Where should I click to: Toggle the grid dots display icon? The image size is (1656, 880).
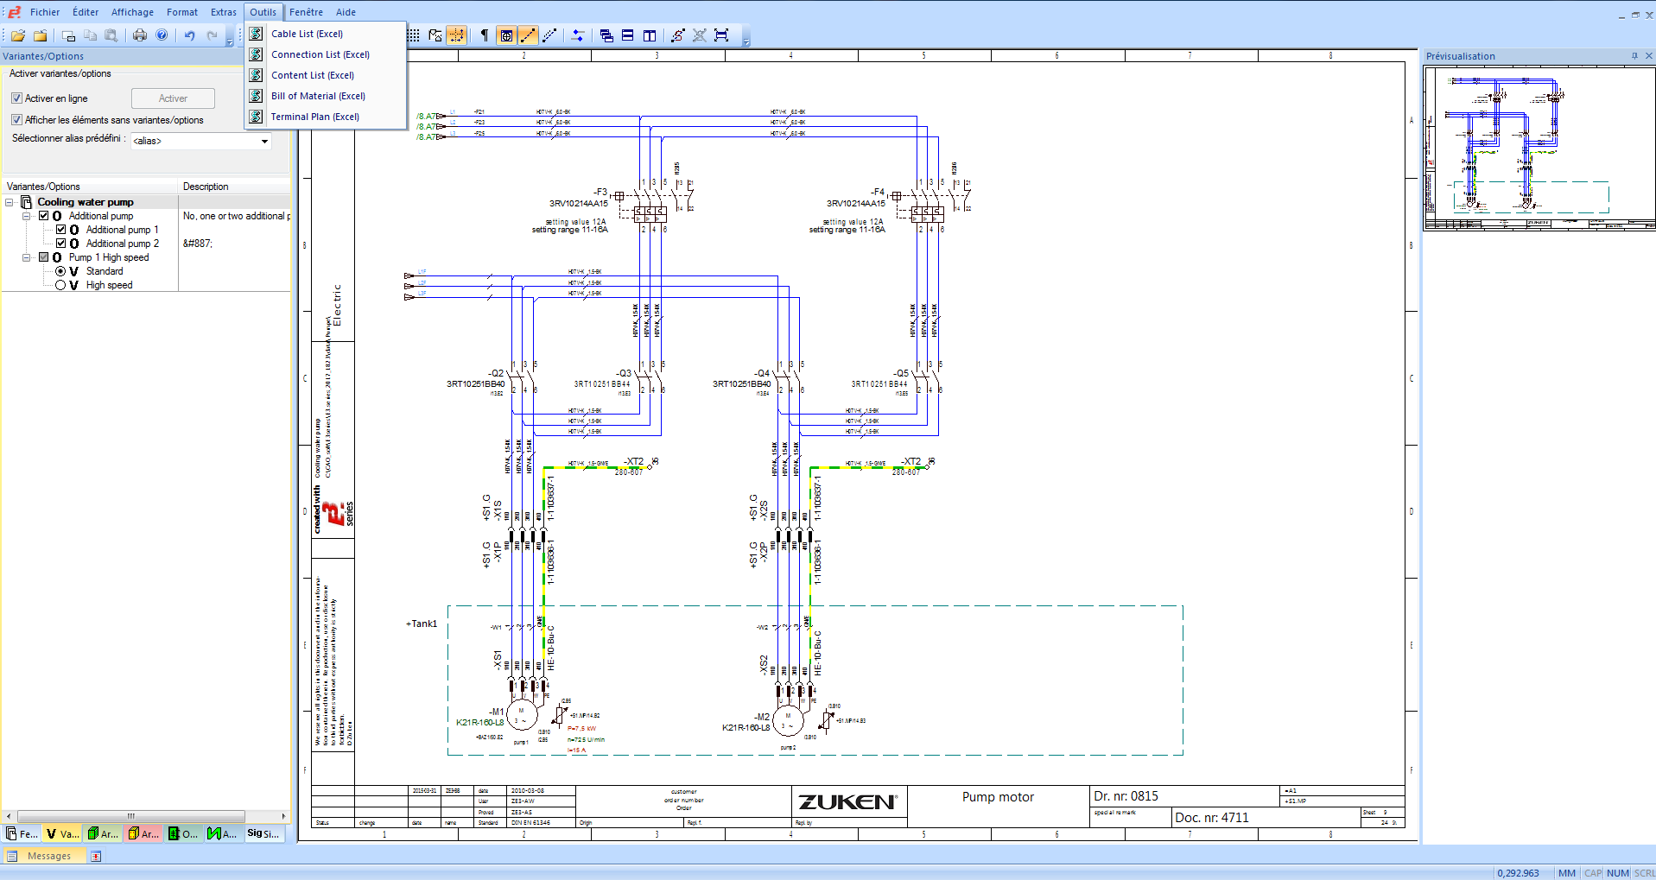(x=414, y=35)
